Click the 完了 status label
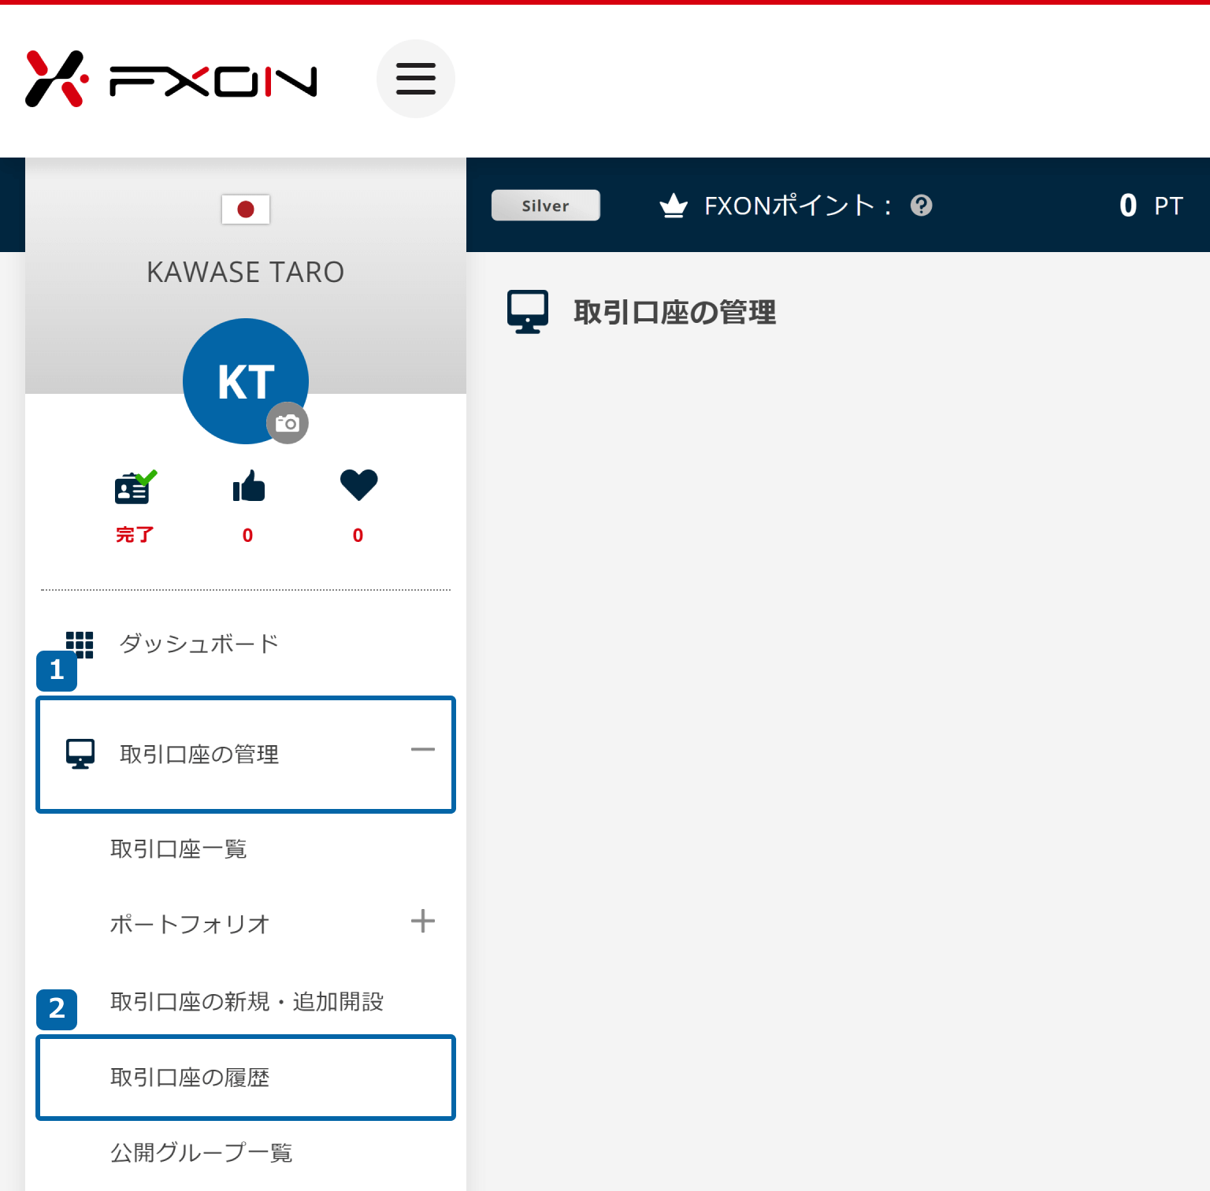 click(x=135, y=535)
